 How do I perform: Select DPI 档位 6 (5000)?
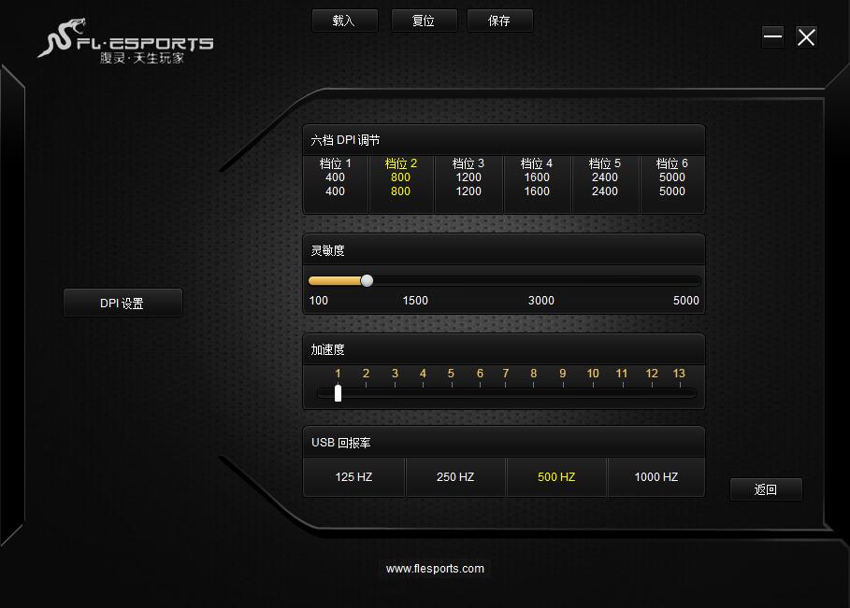(x=672, y=184)
